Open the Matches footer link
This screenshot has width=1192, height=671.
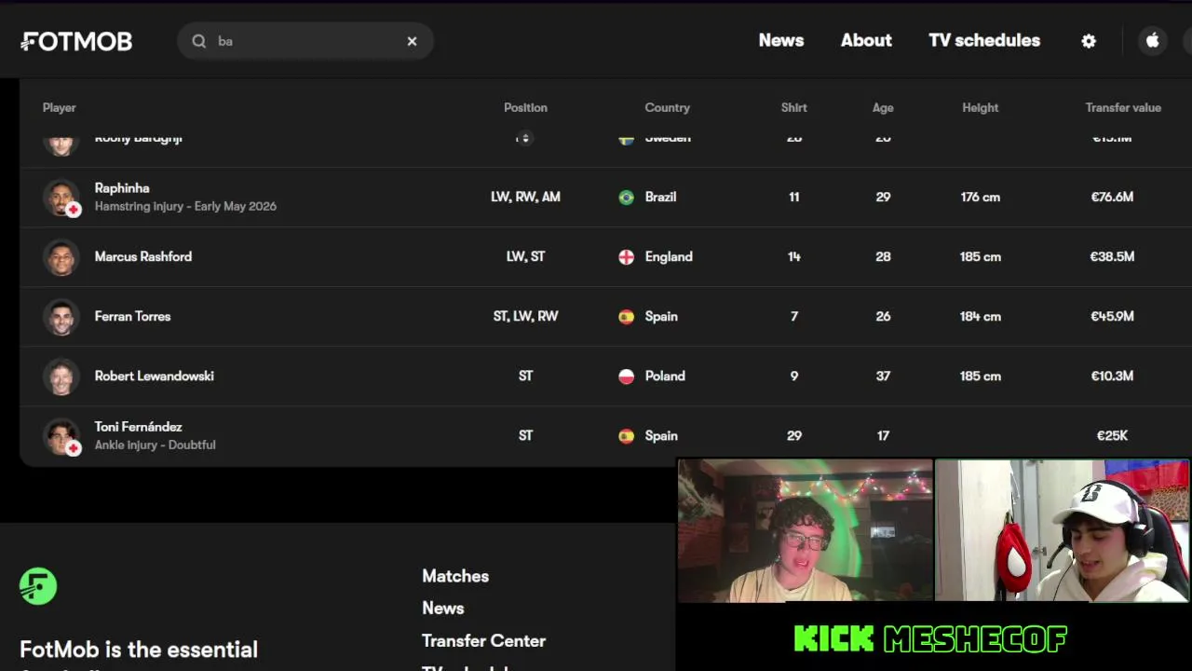click(x=455, y=576)
